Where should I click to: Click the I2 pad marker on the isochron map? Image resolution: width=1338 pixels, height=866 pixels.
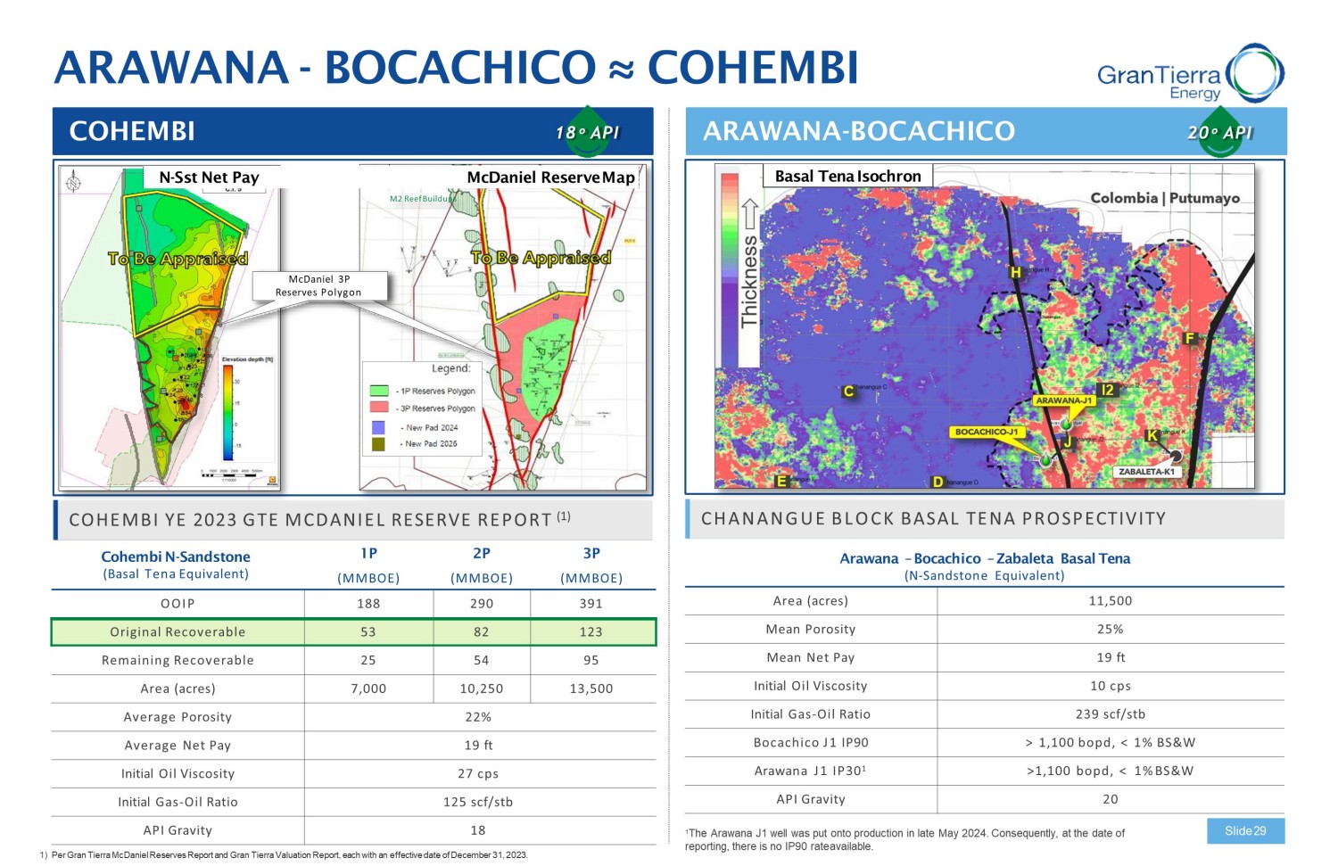(1107, 390)
